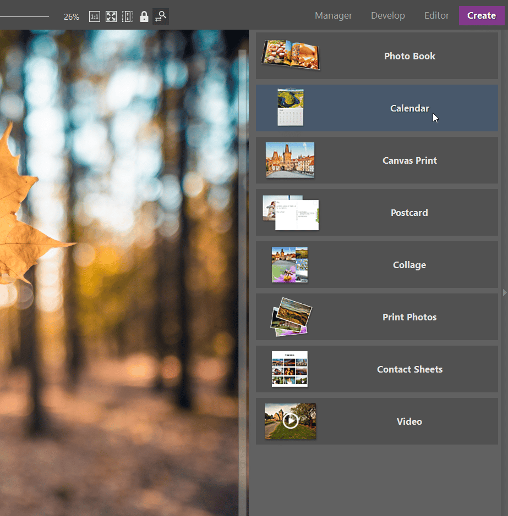The image size is (508, 516).
Task: Click the fit-height zoom icon
Action: coord(128,16)
